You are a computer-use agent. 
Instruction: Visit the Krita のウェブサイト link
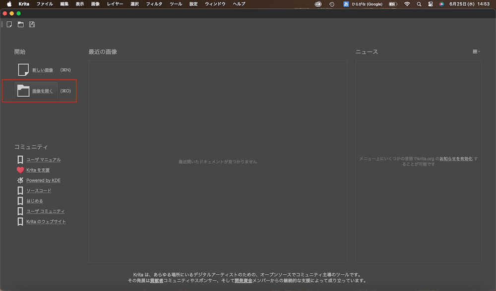[x=46, y=222]
